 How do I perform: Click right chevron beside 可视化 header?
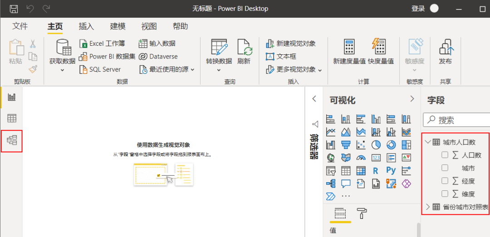(412, 99)
